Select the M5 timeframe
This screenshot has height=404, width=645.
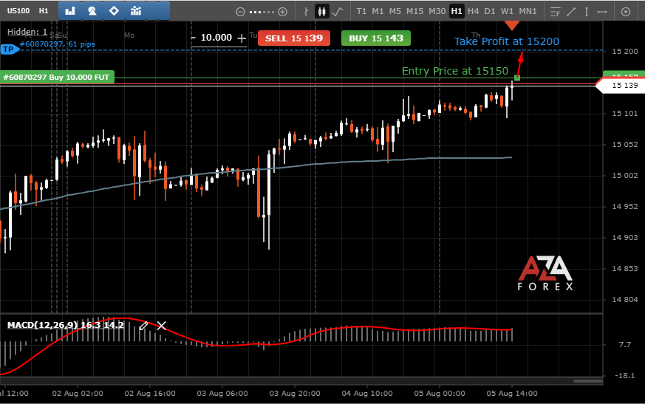[x=395, y=11]
